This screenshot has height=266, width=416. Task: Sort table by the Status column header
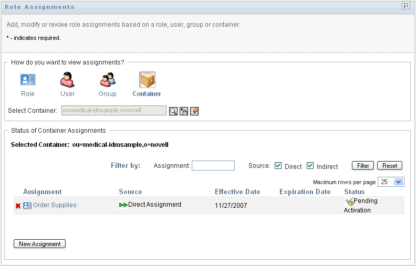[x=354, y=191]
